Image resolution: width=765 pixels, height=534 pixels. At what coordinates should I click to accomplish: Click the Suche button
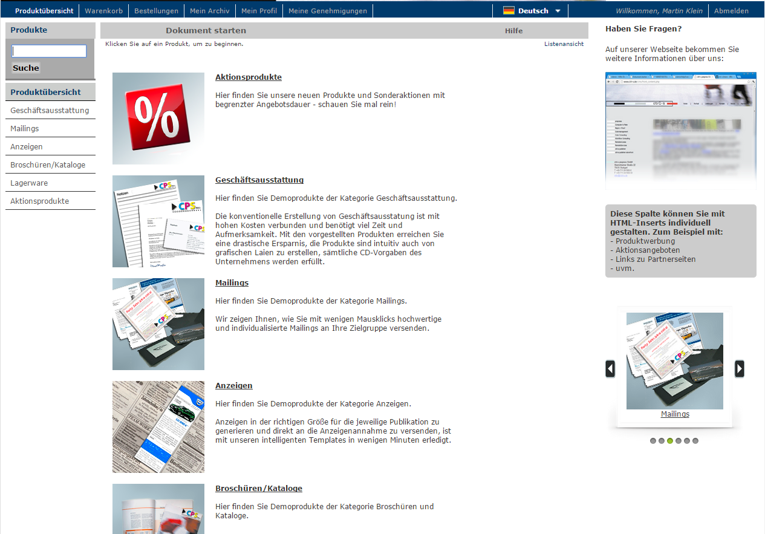click(26, 68)
